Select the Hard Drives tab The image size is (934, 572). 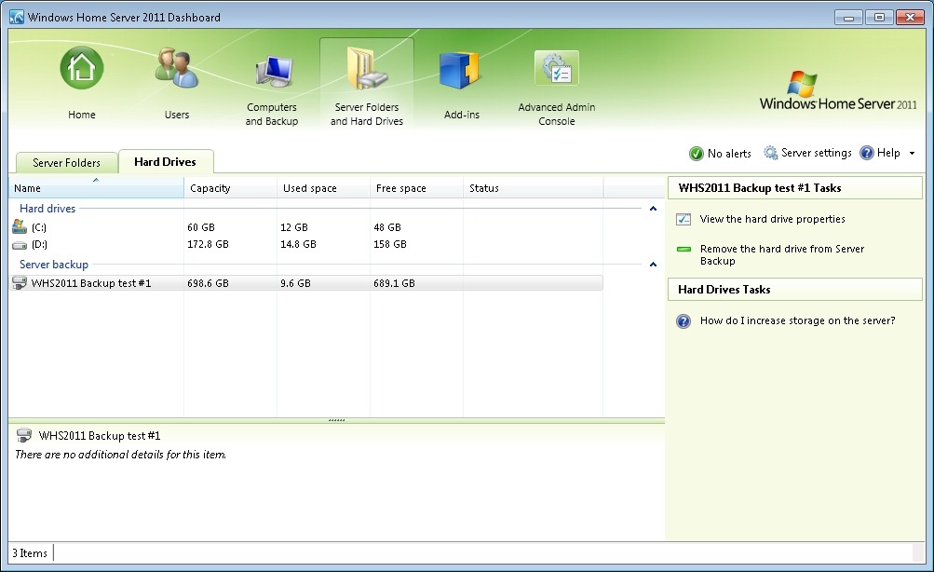click(x=165, y=162)
